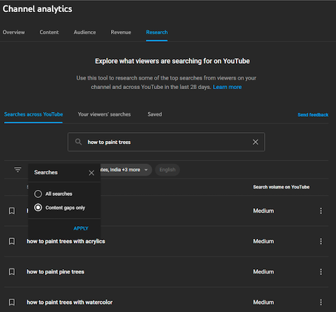The width and height of the screenshot is (336, 312).
Task: Select 'Searches across YouTube' sub-tab
Action: point(34,114)
